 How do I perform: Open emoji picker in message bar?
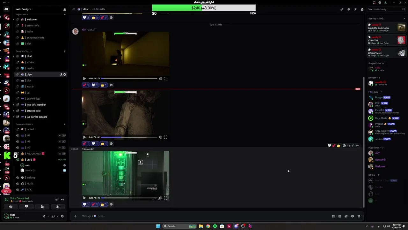point(353,216)
